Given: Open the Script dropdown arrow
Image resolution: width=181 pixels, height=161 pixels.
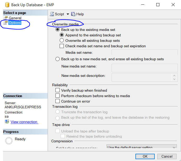Looking at the screenshot, I should click(x=68, y=14).
